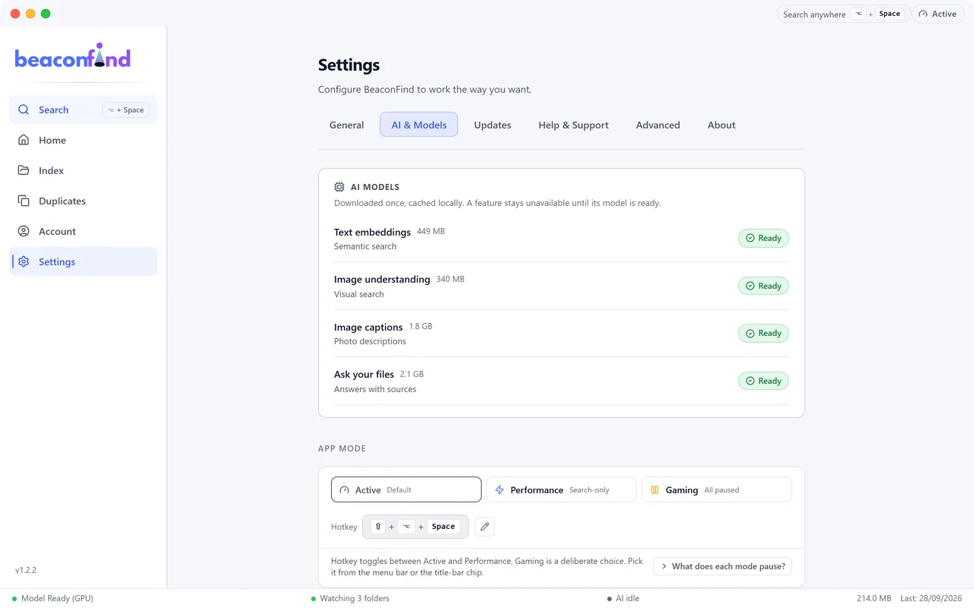Select the Active app mode
Viewport: 974px width, 608px height.
click(x=406, y=489)
